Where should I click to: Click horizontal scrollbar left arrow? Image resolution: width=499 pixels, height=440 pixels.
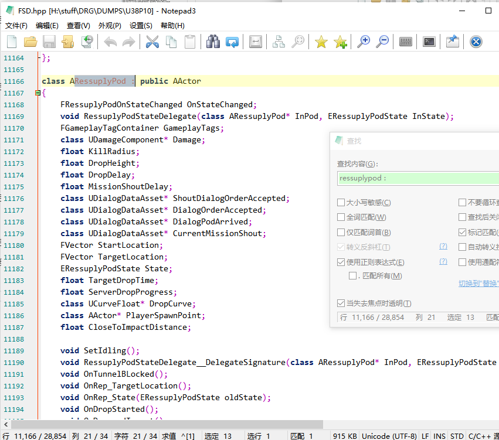click(x=6, y=424)
